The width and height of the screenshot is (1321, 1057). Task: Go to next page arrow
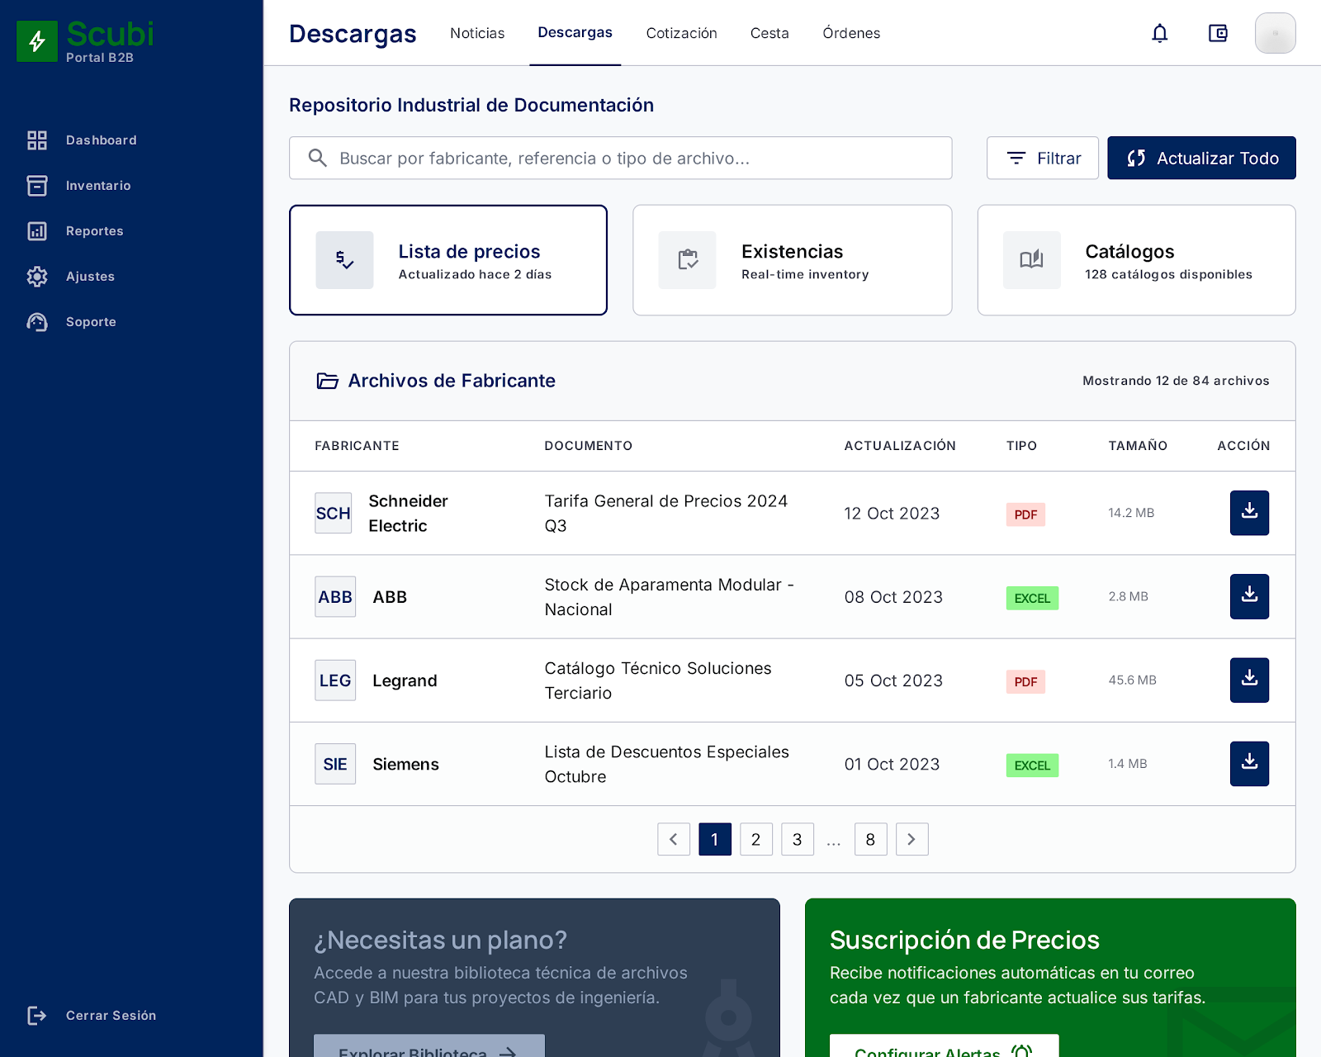(x=912, y=839)
